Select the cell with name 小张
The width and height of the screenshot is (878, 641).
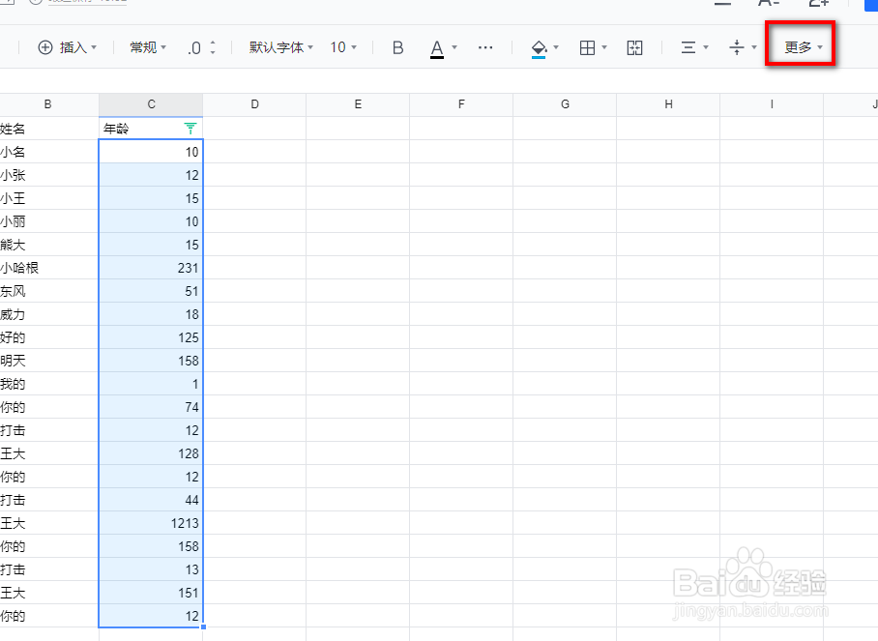pos(49,175)
